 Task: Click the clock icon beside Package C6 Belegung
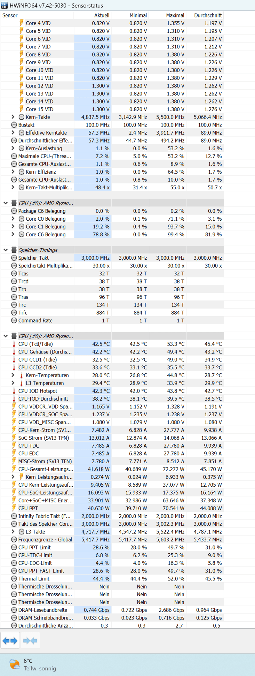[14, 211]
